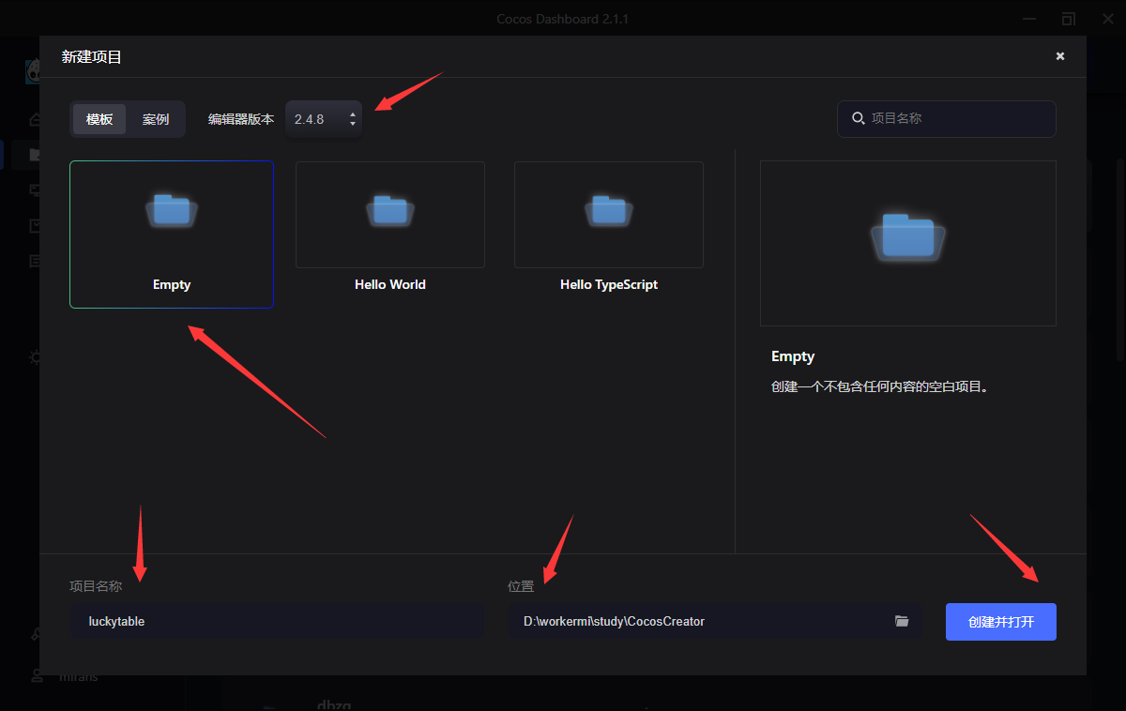Click the Empty template folder icon
Screen dimensions: 1126x711
172,210
